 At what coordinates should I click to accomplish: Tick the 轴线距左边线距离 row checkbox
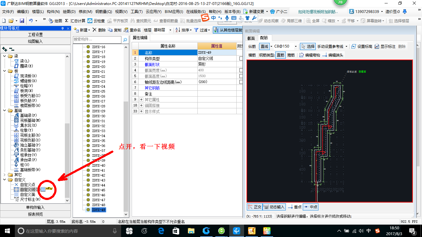click(241, 82)
